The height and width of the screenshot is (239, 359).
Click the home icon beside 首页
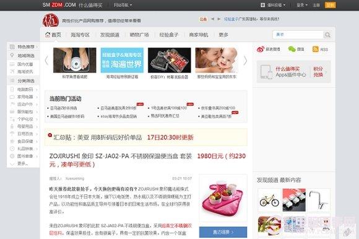coord(48,35)
